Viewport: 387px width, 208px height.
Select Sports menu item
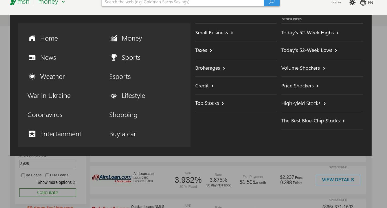click(131, 58)
